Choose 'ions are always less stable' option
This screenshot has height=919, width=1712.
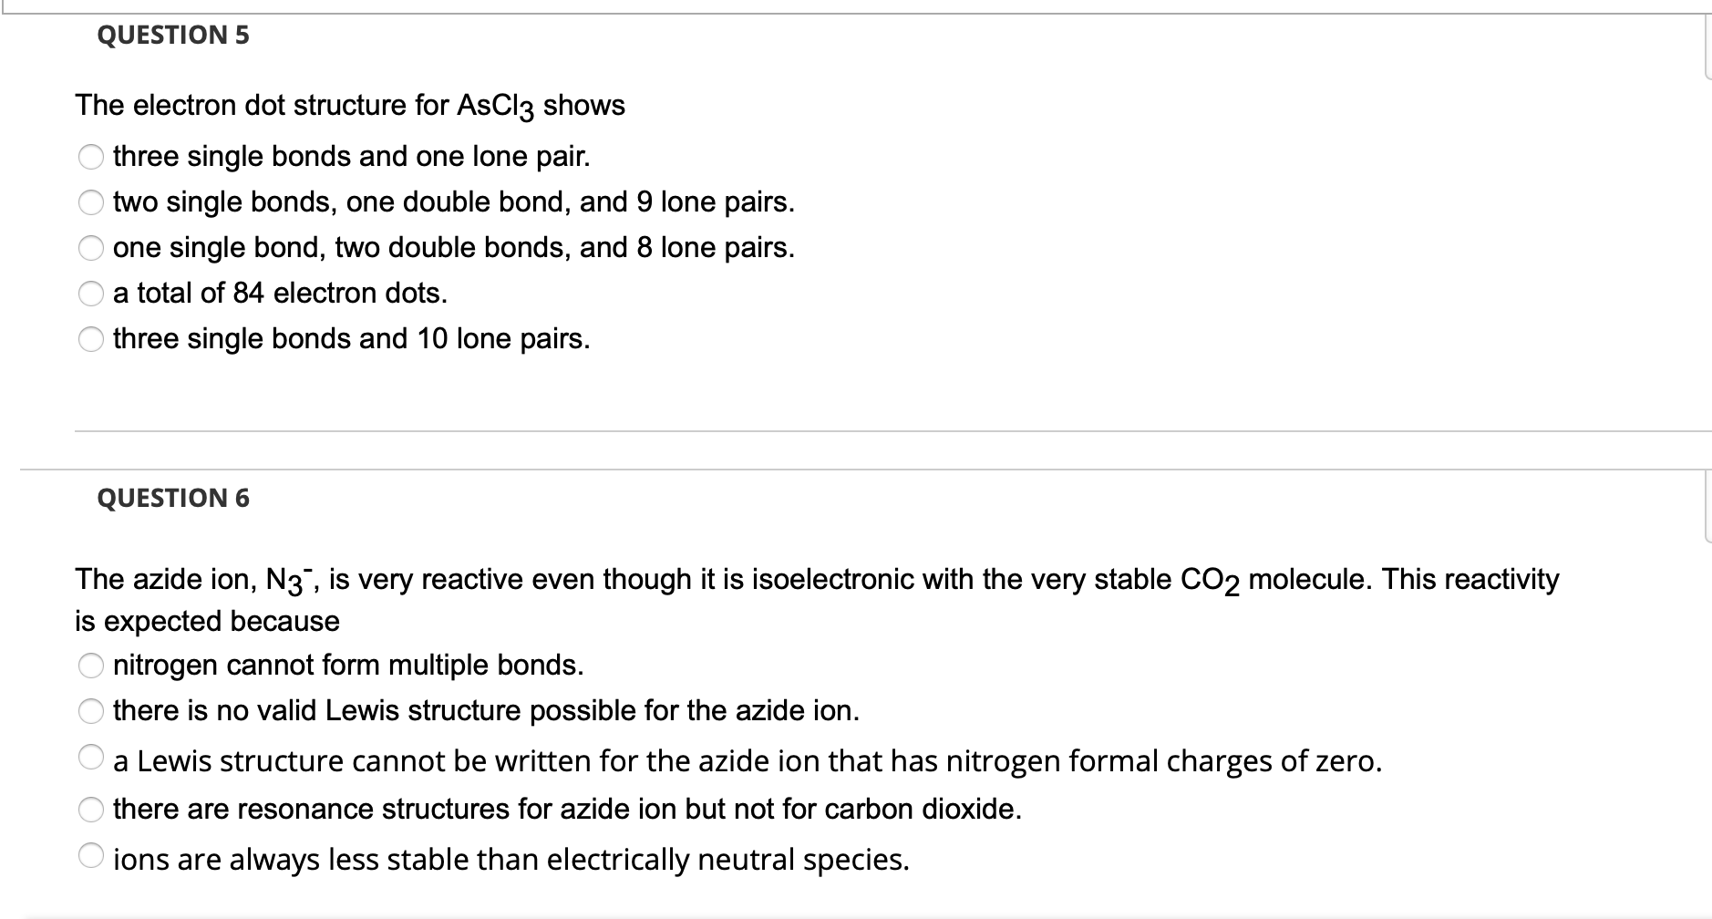(x=91, y=856)
